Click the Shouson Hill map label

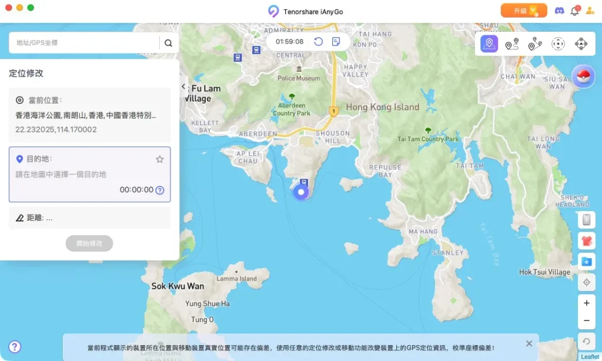click(333, 137)
